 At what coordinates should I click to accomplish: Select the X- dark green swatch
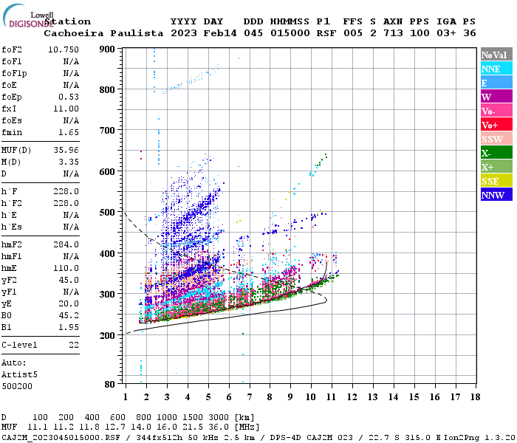click(496, 153)
